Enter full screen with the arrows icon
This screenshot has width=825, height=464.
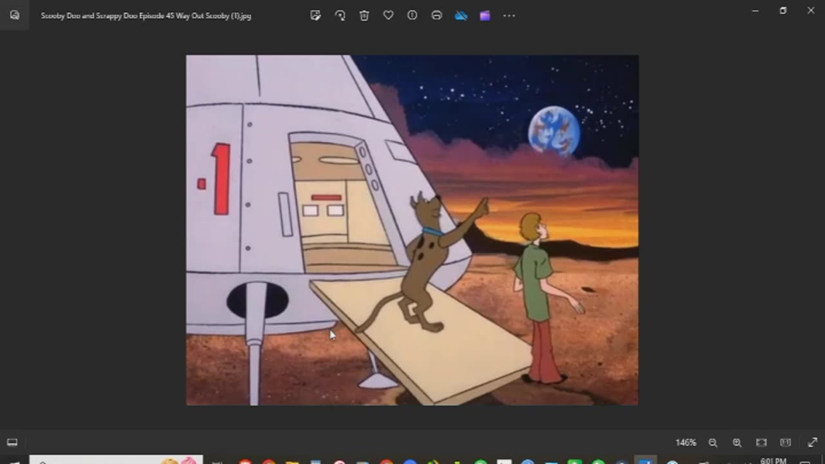(812, 443)
